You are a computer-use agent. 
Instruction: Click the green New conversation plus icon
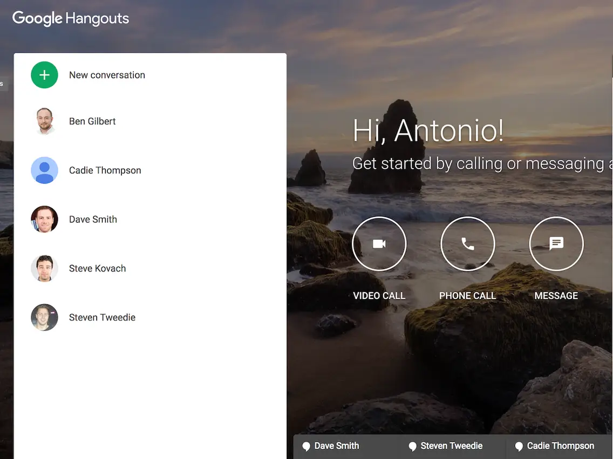coord(45,75)
